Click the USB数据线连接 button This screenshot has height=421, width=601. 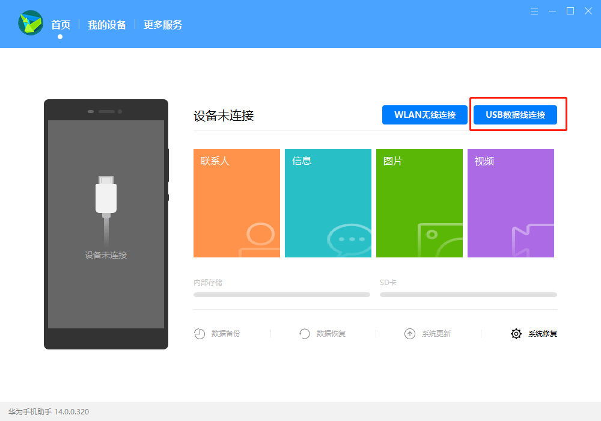[x=515, y=115]
